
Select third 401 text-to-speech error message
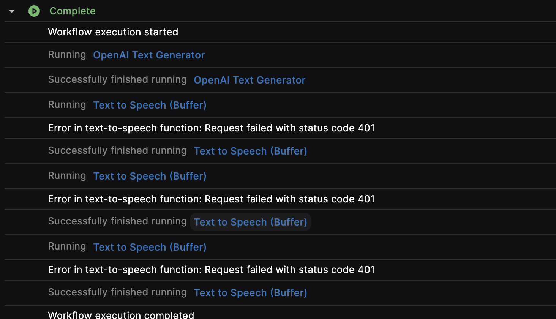211,270
